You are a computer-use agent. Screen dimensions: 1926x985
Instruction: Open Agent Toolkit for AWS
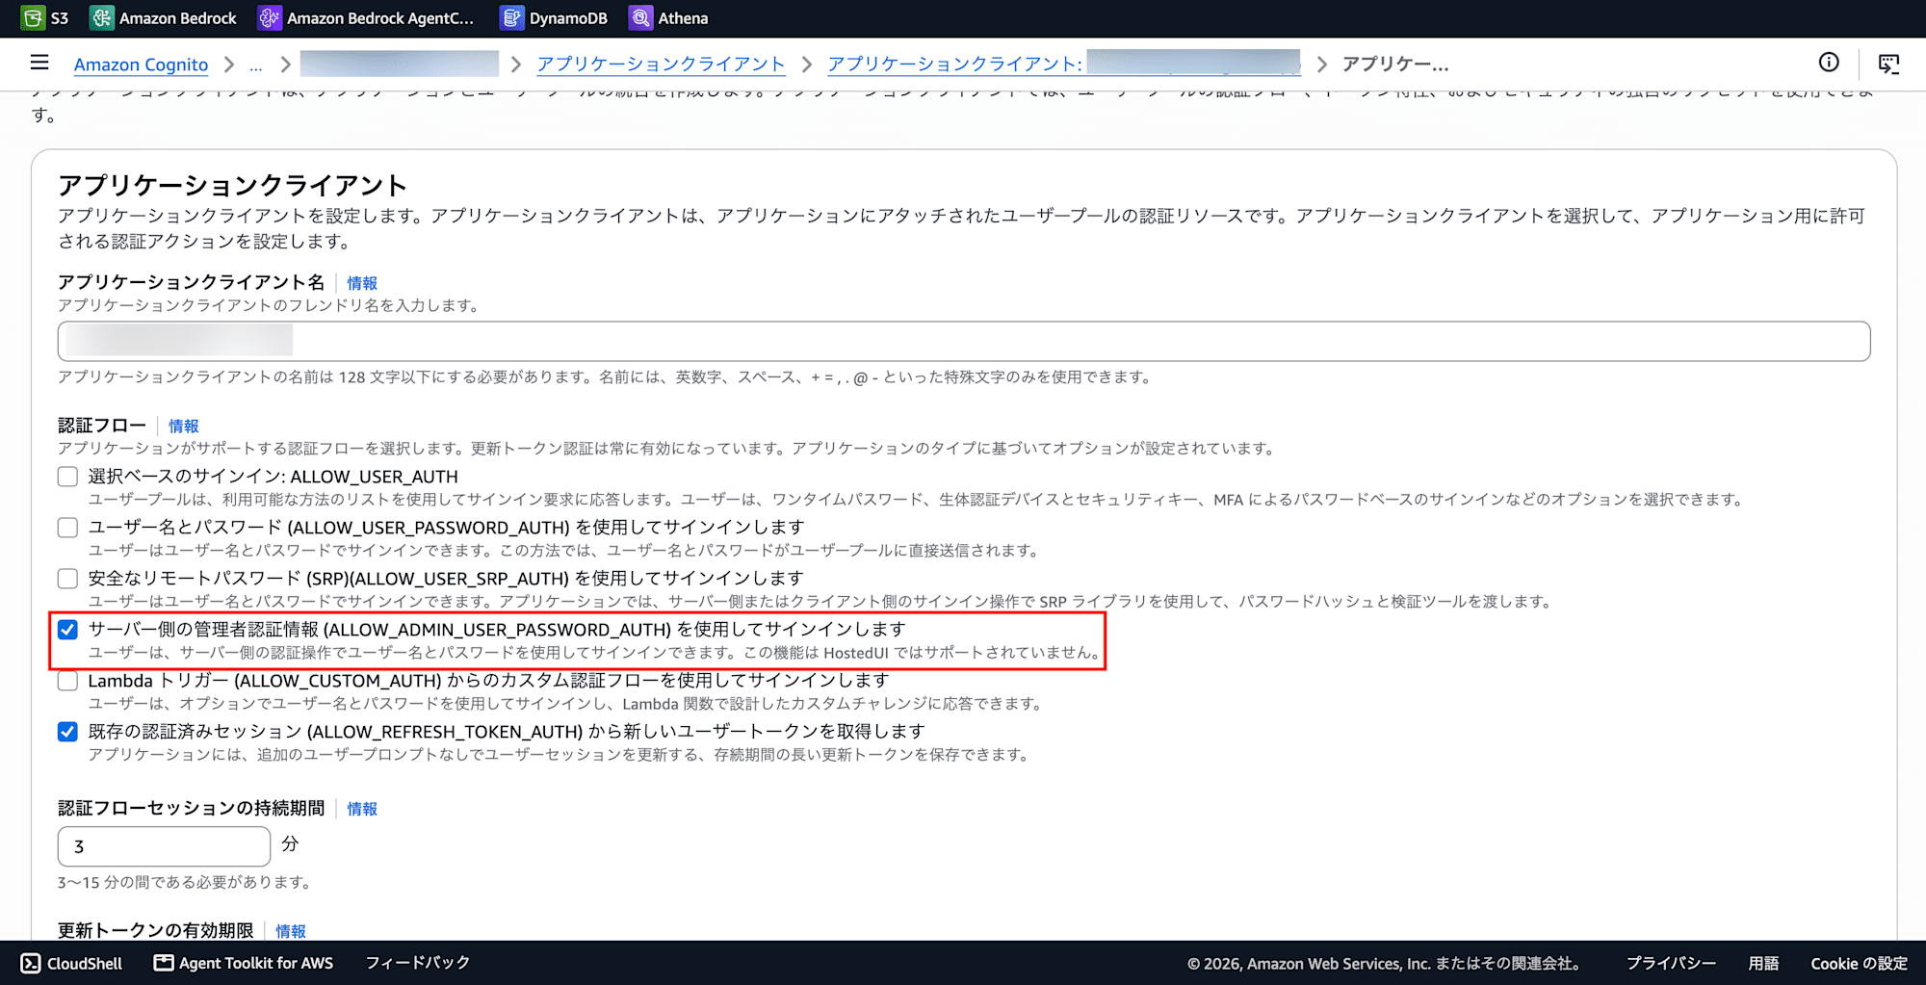244,963
